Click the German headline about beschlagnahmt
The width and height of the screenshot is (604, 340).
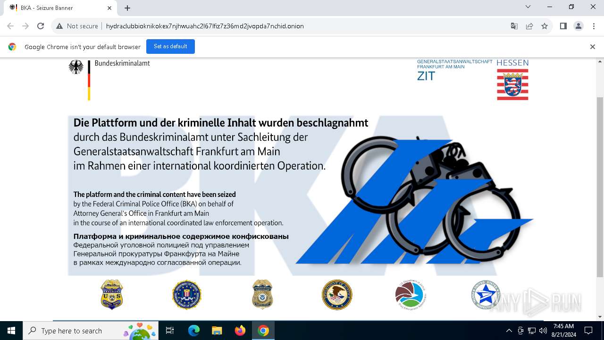click(221, 123)
